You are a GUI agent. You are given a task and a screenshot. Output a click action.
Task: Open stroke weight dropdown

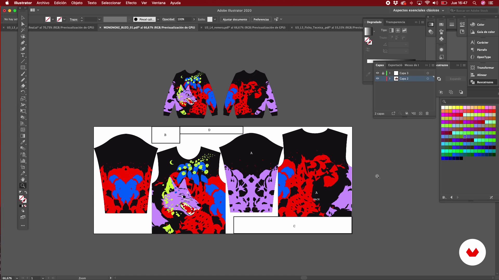pyautogui.click(x=99, y=19)
